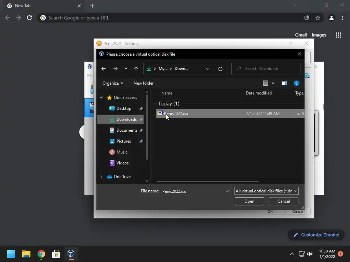Open file dialog help icon

(296, 83)
